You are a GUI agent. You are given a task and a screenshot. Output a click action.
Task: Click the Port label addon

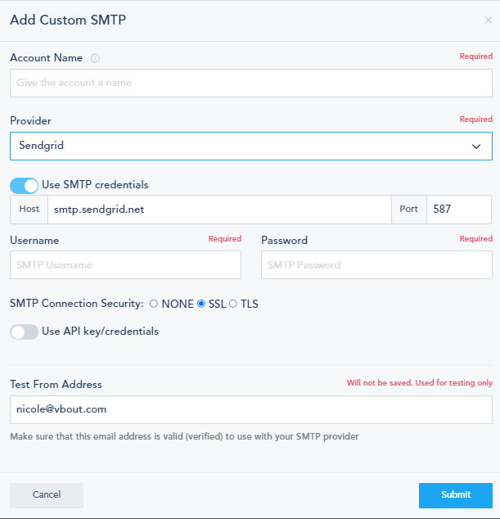click(x=409, y=210)
